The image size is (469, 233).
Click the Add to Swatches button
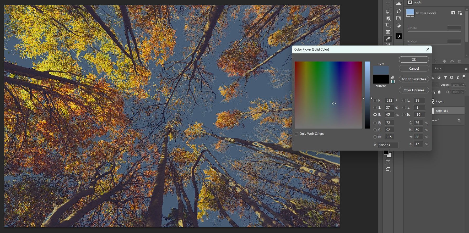click(414, 79)
